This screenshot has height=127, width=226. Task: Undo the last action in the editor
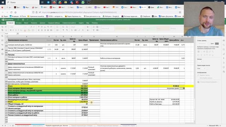[28, 20]
